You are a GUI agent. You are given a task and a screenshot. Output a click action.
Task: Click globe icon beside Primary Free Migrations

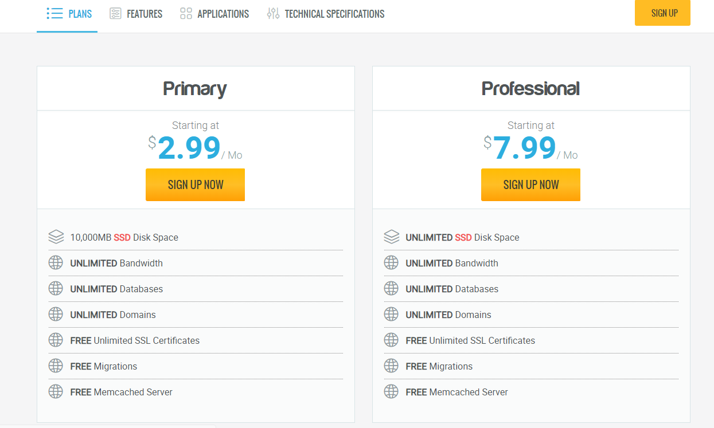(56, 366)
